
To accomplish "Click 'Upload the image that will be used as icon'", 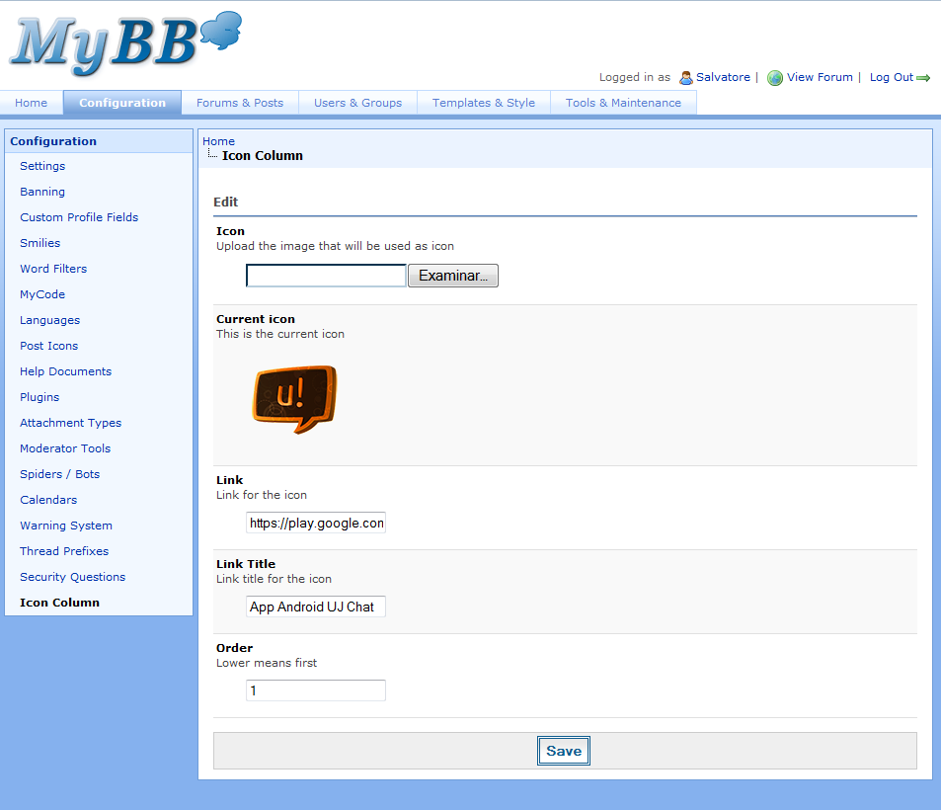I will (335, 246).
